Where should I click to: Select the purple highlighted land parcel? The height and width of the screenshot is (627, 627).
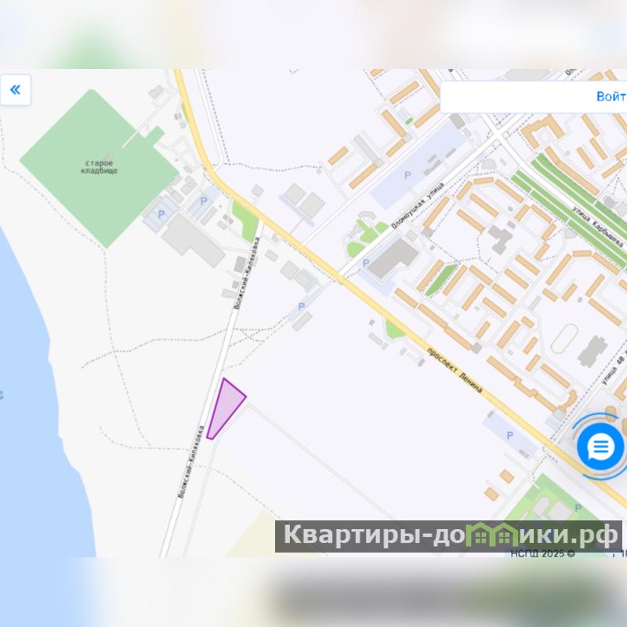224,409
